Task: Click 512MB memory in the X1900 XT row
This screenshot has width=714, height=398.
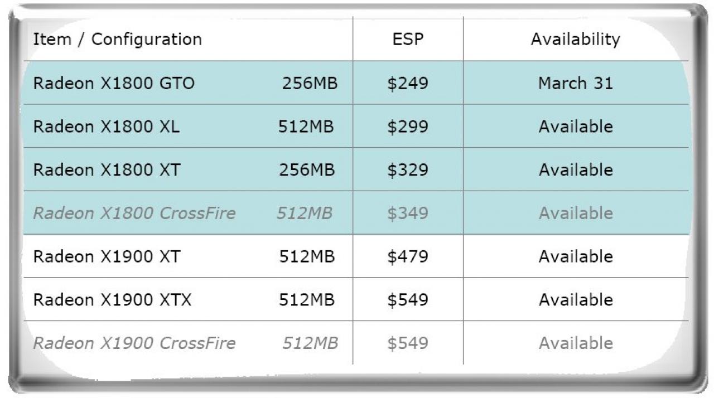Action: (x=307, y=257)
